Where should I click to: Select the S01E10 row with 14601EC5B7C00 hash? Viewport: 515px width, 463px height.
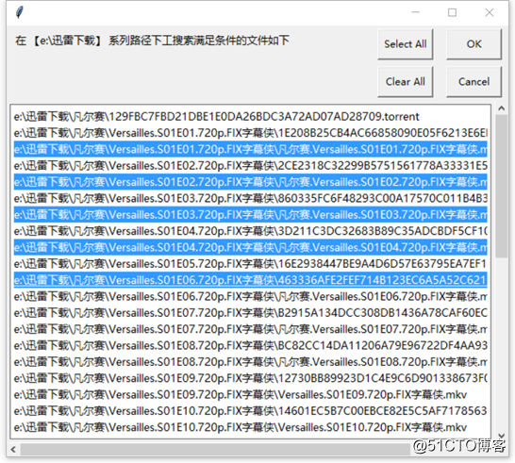tap(251, 411)
